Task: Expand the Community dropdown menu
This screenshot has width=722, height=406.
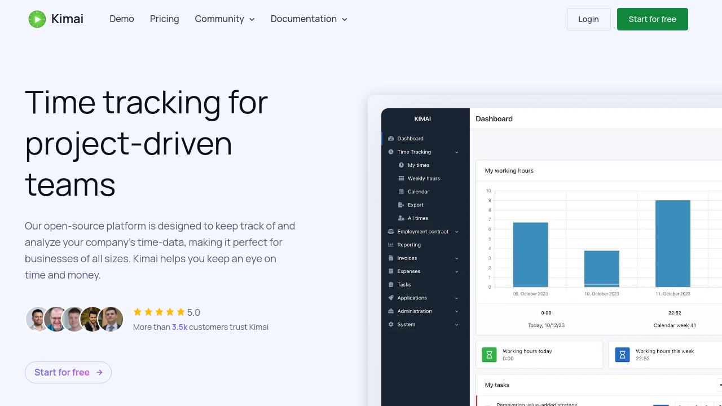Action: [x=224, y=19]
